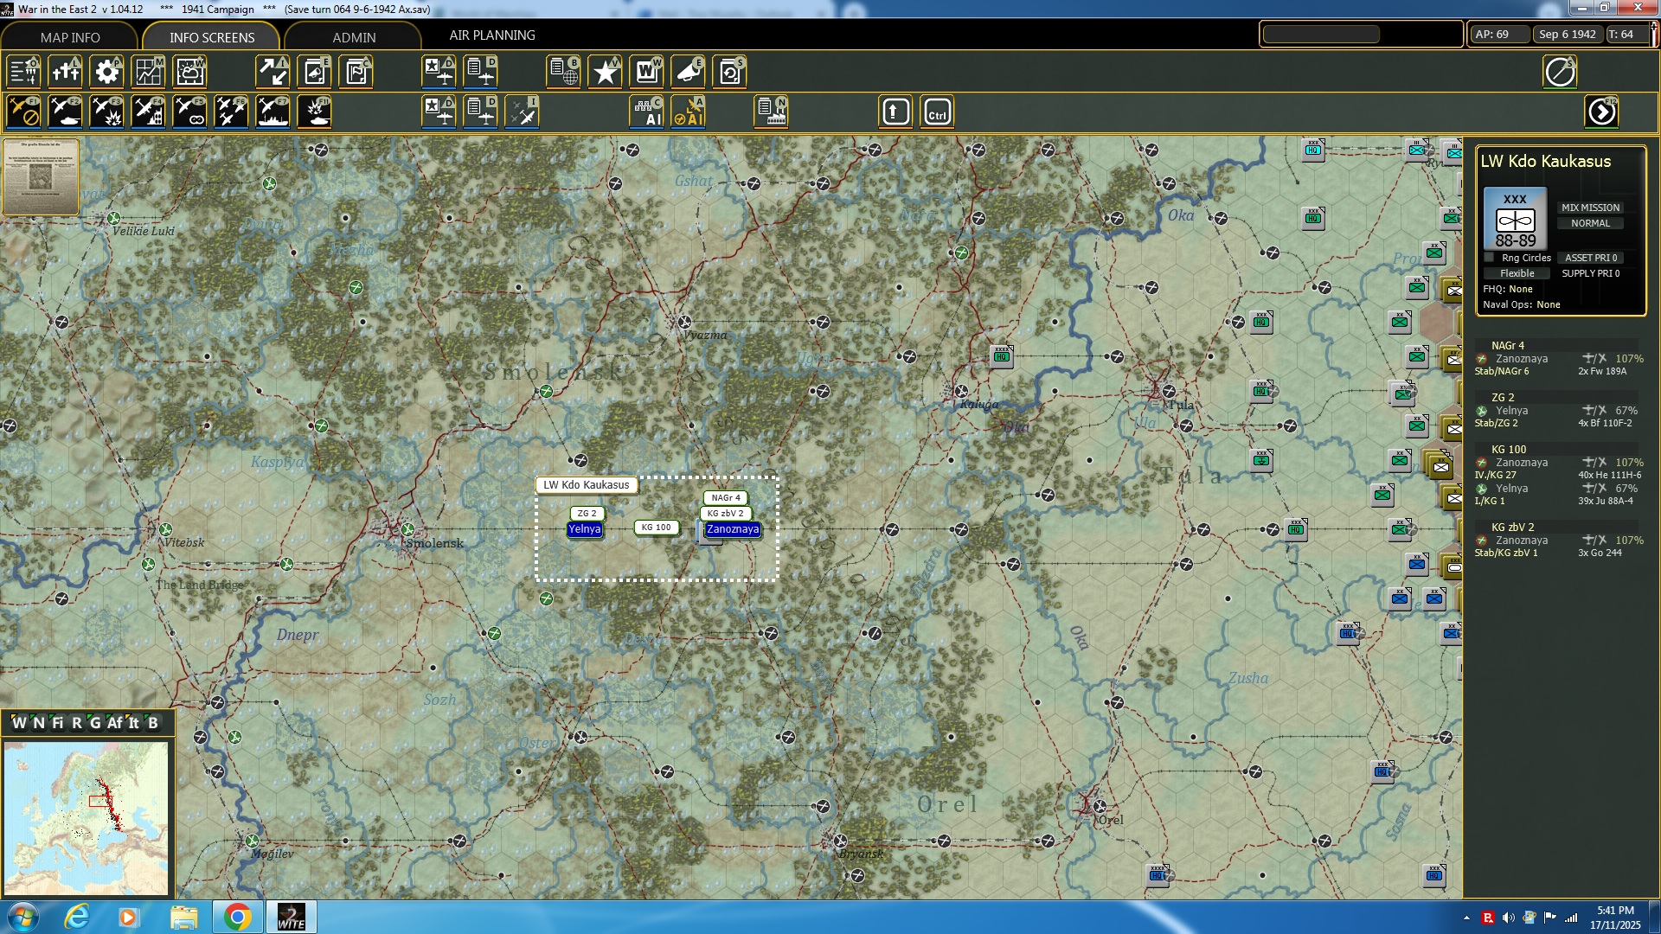Open the losses crosses icon
Screen dimensions: 1661x934
66,72
